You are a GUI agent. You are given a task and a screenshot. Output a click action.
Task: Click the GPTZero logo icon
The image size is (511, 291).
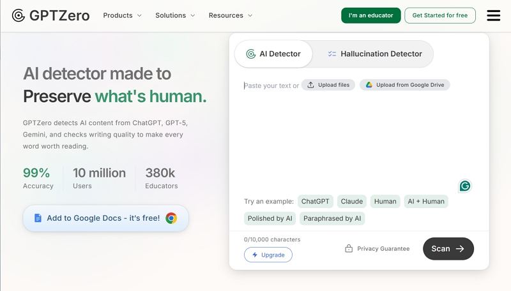[x=19, y=15]
